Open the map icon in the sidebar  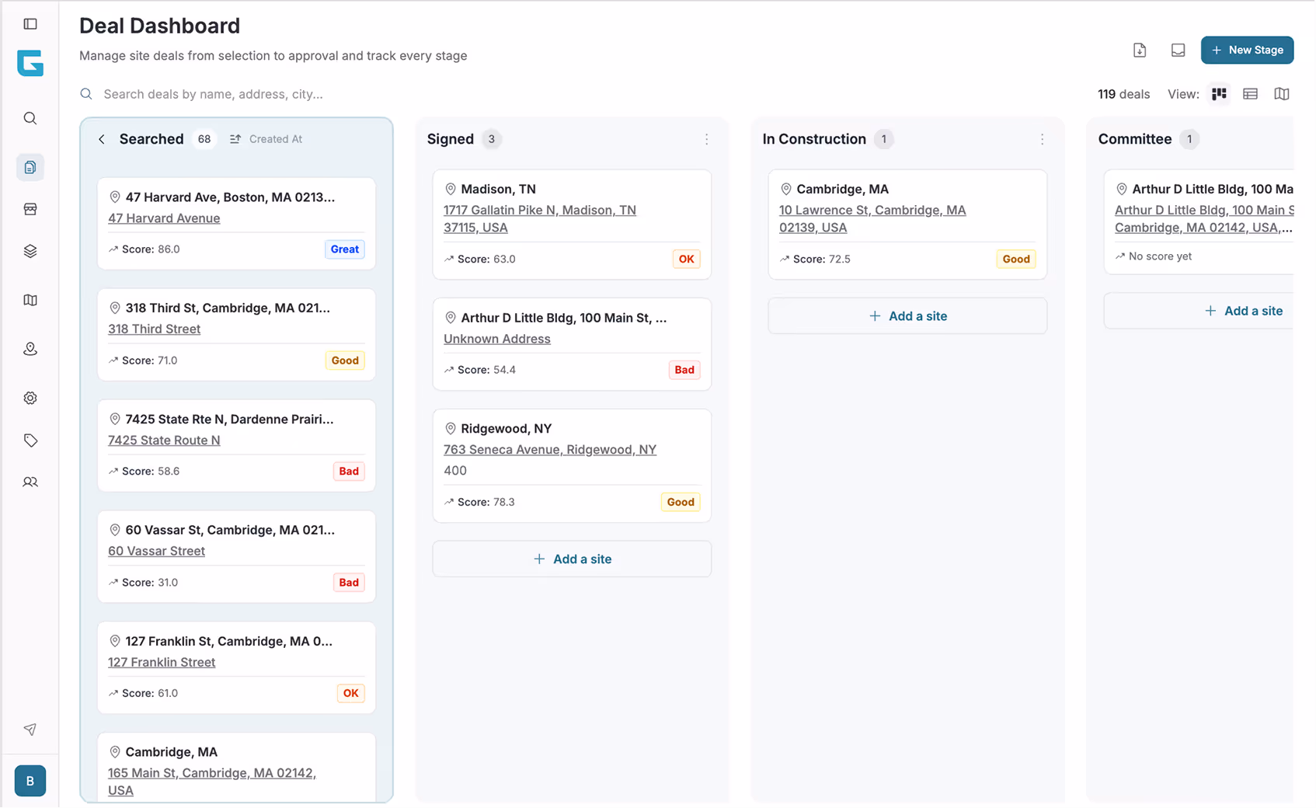(30, 300)
